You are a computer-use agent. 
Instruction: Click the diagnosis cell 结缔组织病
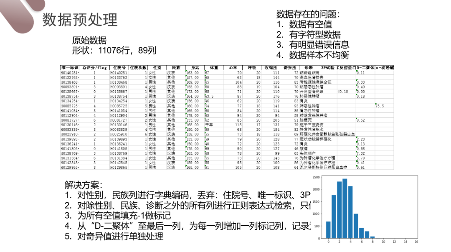pyautogui.click(x=309, y=73)
